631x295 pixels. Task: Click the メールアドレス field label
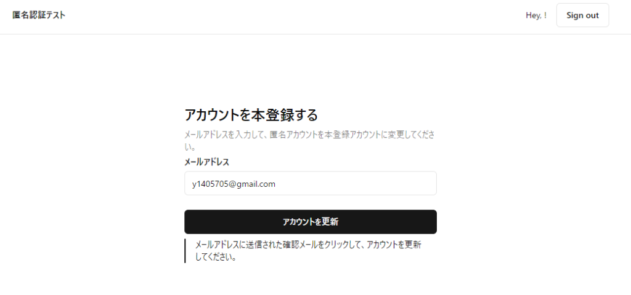point(206,162)
